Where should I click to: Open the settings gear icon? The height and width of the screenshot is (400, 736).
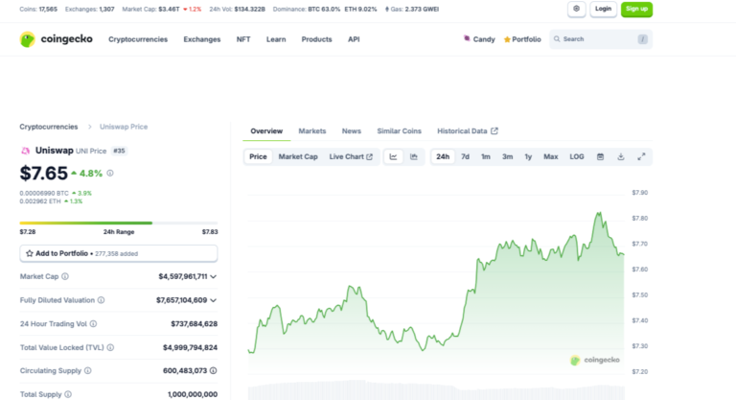(x=576, y=9)
